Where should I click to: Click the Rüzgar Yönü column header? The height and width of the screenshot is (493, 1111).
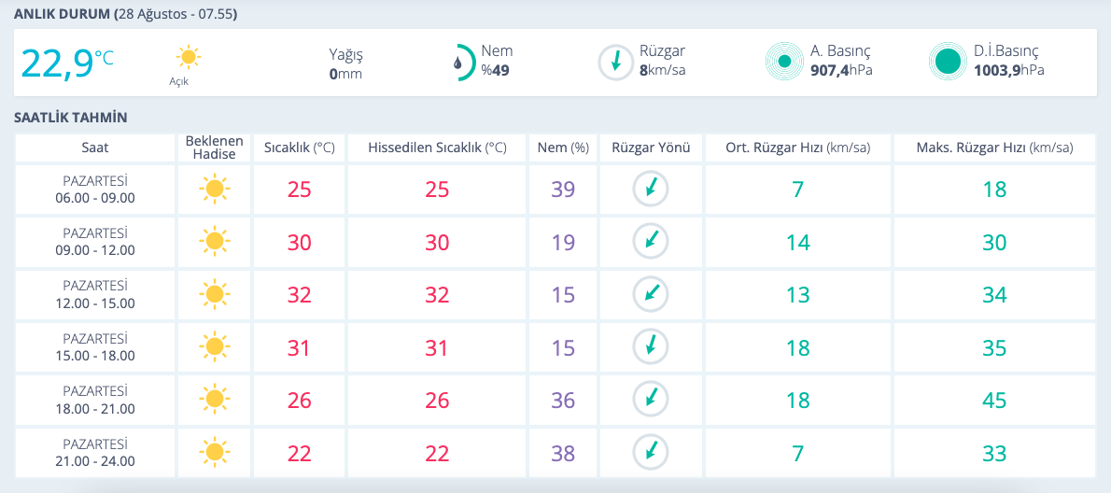coord(651,148)
